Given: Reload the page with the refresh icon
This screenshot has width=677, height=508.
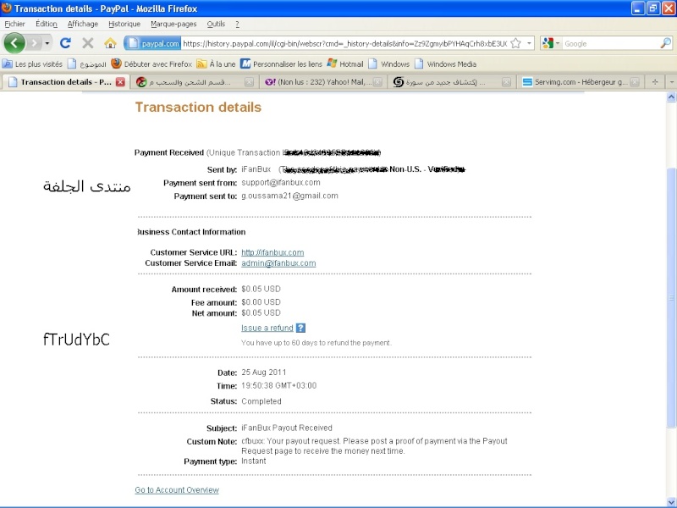Looking at the screenshot, I should pyautogui.click(x=66, y=43).
